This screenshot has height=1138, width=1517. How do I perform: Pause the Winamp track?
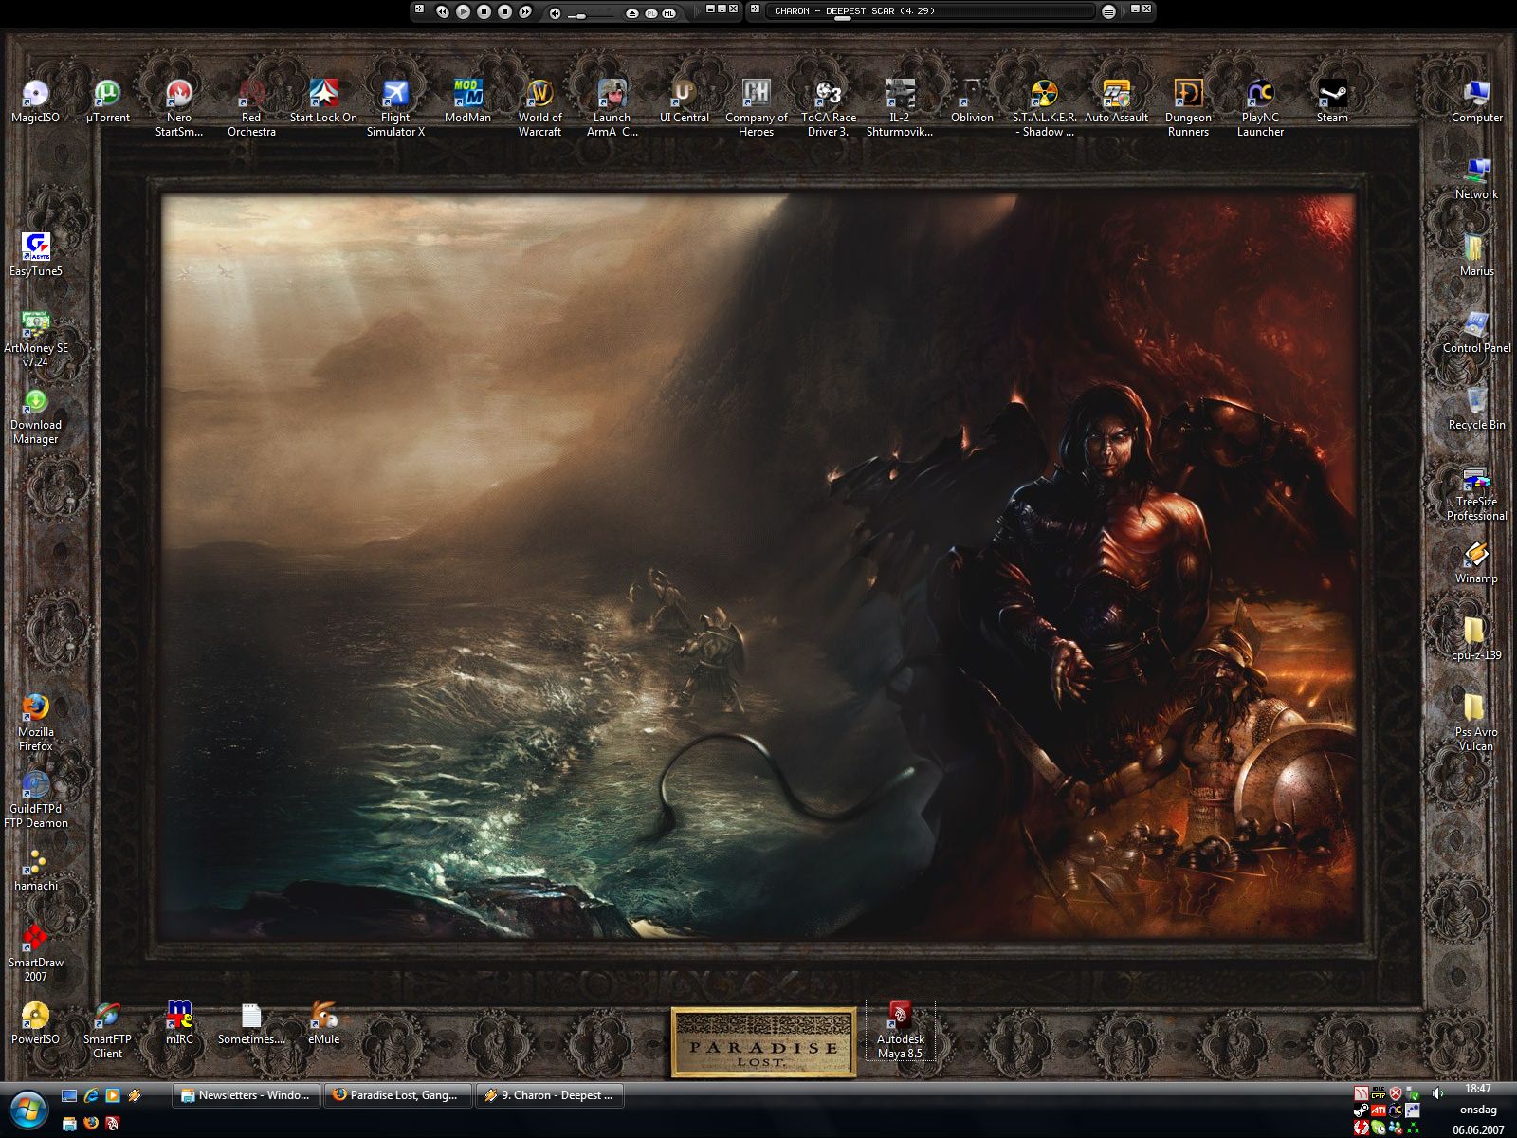484,11
